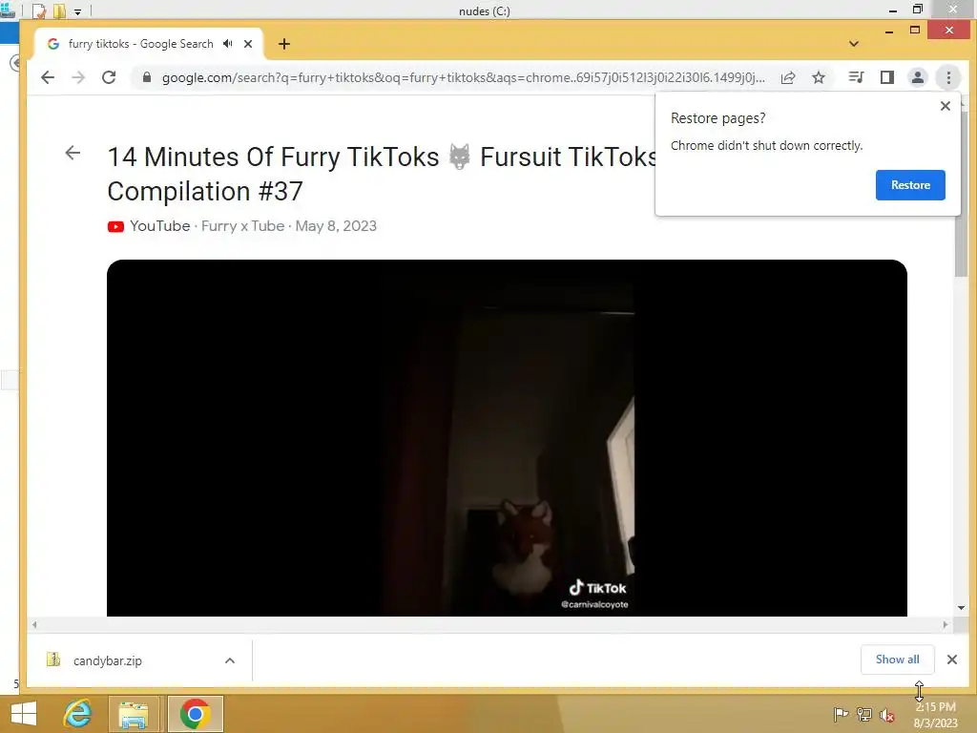
Task: Open the Chrome profile avatar menu
Action: point(918,77)
